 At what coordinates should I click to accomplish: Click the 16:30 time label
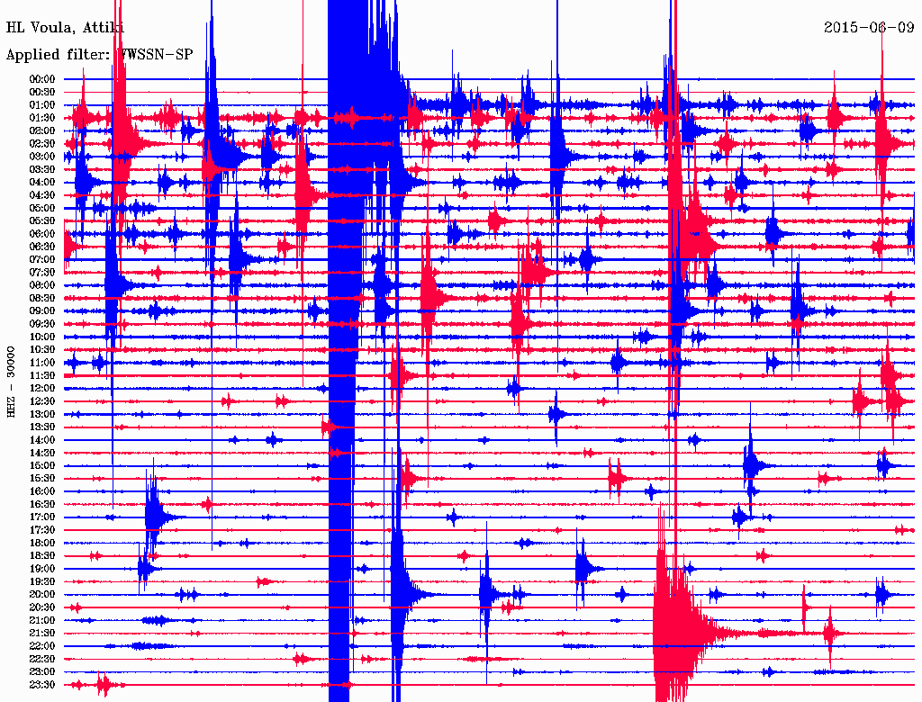[42, 505]
